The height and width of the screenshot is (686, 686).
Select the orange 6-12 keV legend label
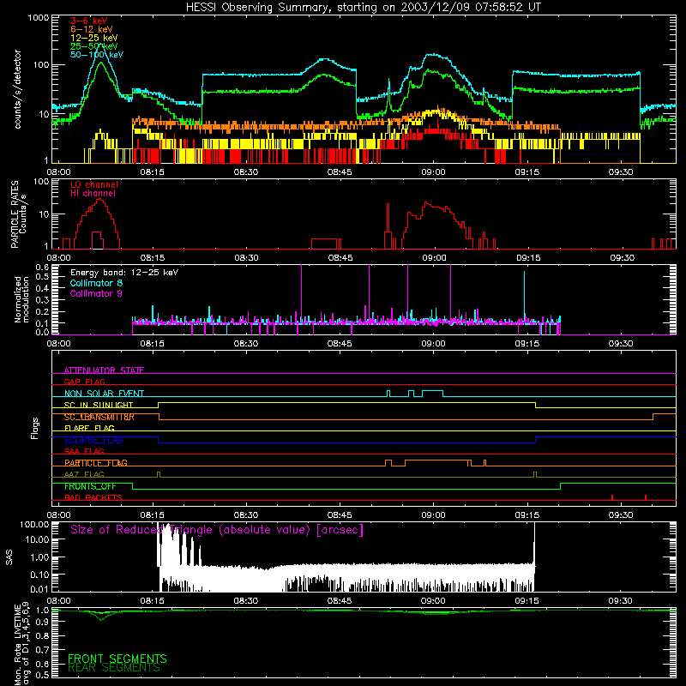click(x=92, y=29)
